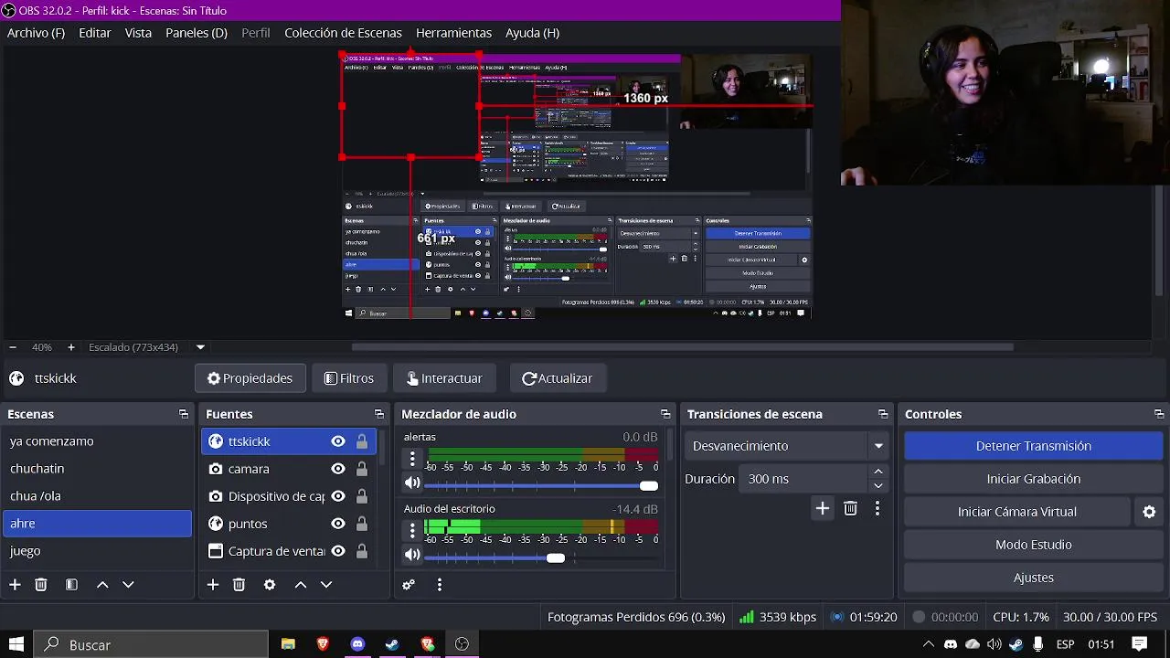Click Interactuar button
Viewport: 1170px width, 658px height.
pos(443,378)
